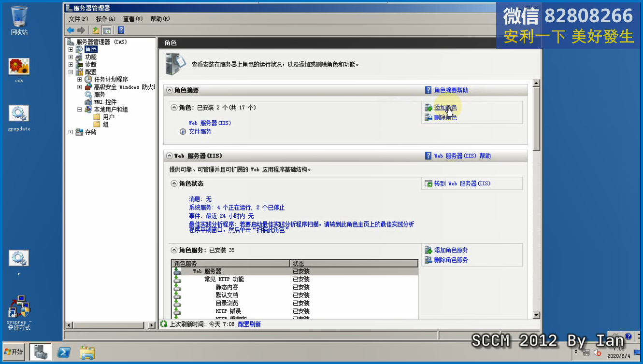Click the 状态 column header
643x364 pixels.
(354, 264)
